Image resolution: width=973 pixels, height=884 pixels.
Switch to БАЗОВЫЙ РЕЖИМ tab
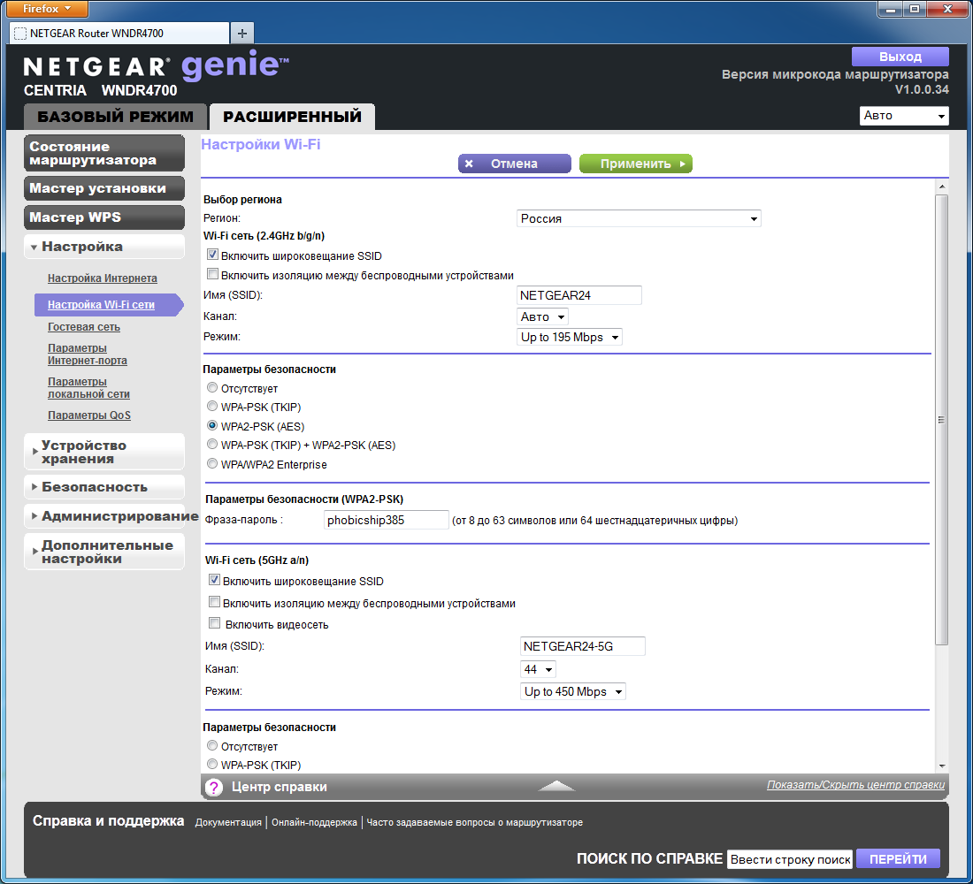(115, 117)
